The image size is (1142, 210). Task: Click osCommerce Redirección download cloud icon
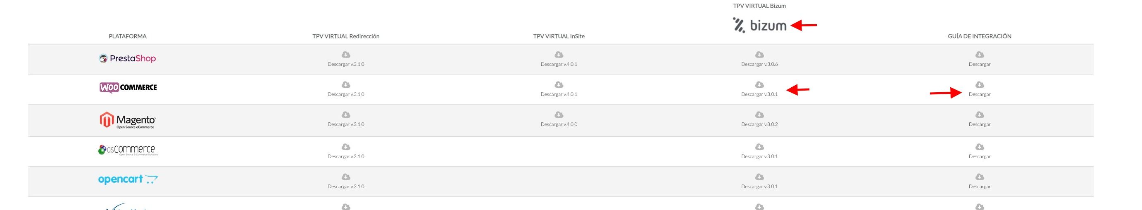346,147
